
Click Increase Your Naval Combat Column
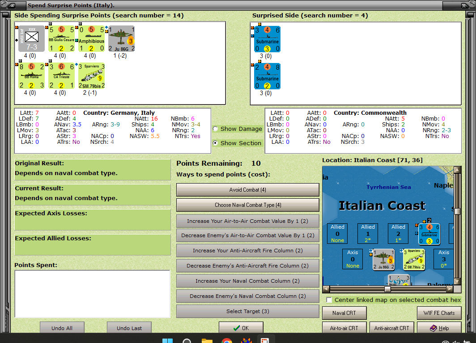248,281
